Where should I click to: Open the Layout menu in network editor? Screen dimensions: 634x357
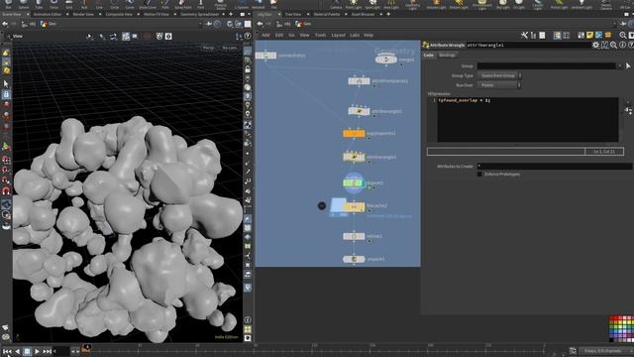click(338, 36)
